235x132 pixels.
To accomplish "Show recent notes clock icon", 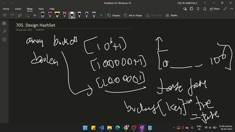I will point(4,40).
